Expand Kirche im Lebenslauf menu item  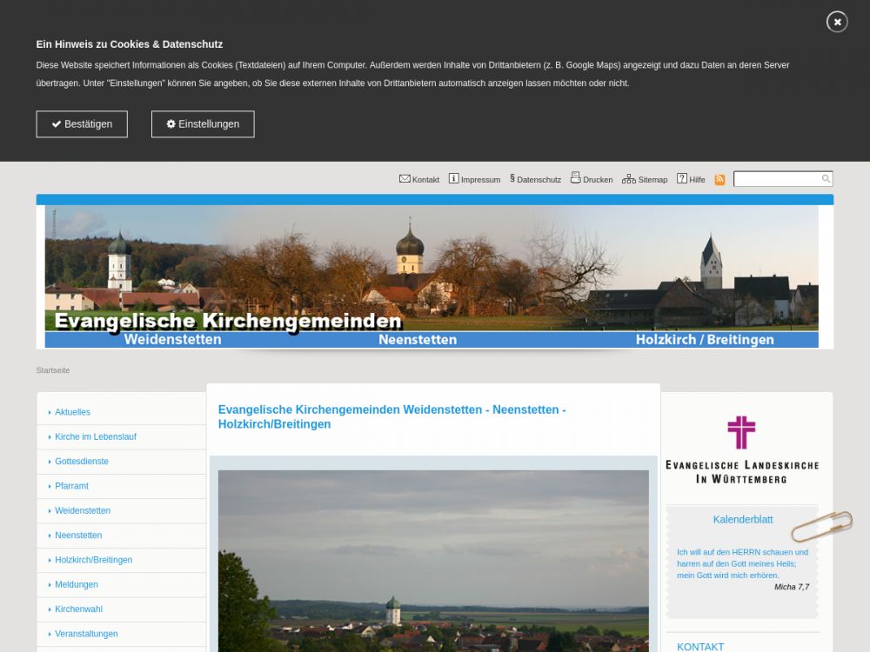95,436
